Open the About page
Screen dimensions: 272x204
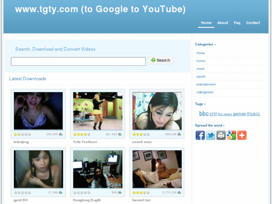pos(223,23)
